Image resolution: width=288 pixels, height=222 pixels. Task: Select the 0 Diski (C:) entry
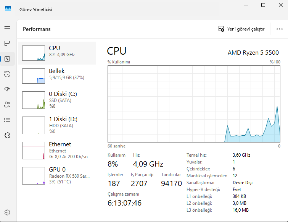[x=57, y=100]
